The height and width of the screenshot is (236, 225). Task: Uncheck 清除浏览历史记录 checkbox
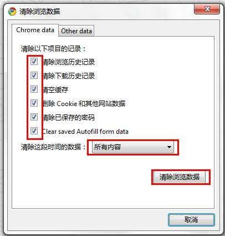[x=34, y=61]
